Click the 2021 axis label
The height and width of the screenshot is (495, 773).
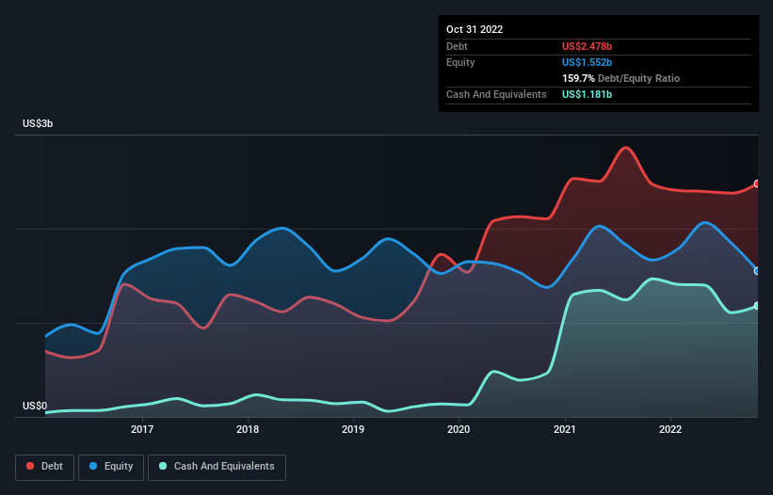pyautogui.click(x=565, y=429)
